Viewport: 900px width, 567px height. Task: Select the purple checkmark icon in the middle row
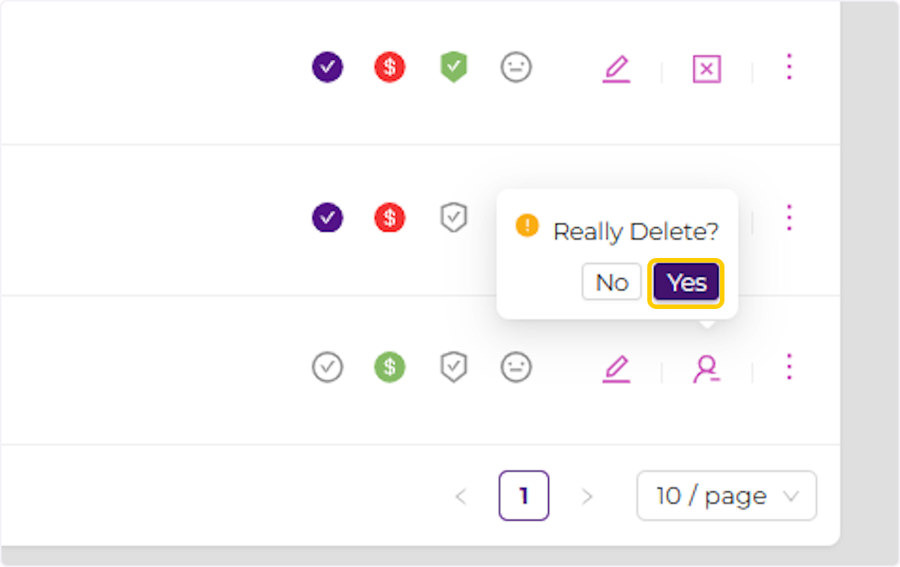pos(327,217)
